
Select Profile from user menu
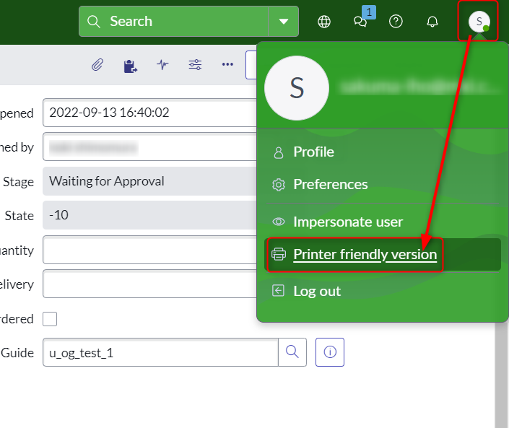click(x=313, y=152)
